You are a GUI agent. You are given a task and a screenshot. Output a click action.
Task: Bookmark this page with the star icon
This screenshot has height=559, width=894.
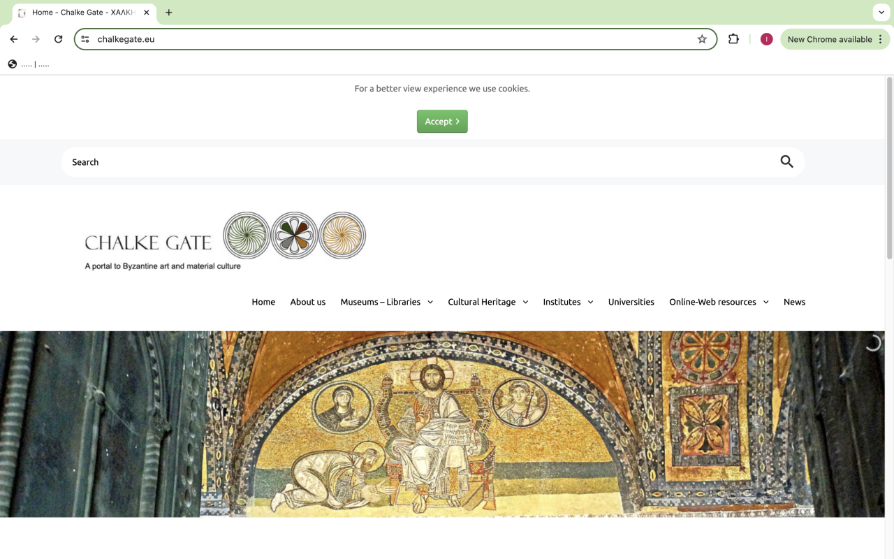pyautogui.click(x=702, y=39)
